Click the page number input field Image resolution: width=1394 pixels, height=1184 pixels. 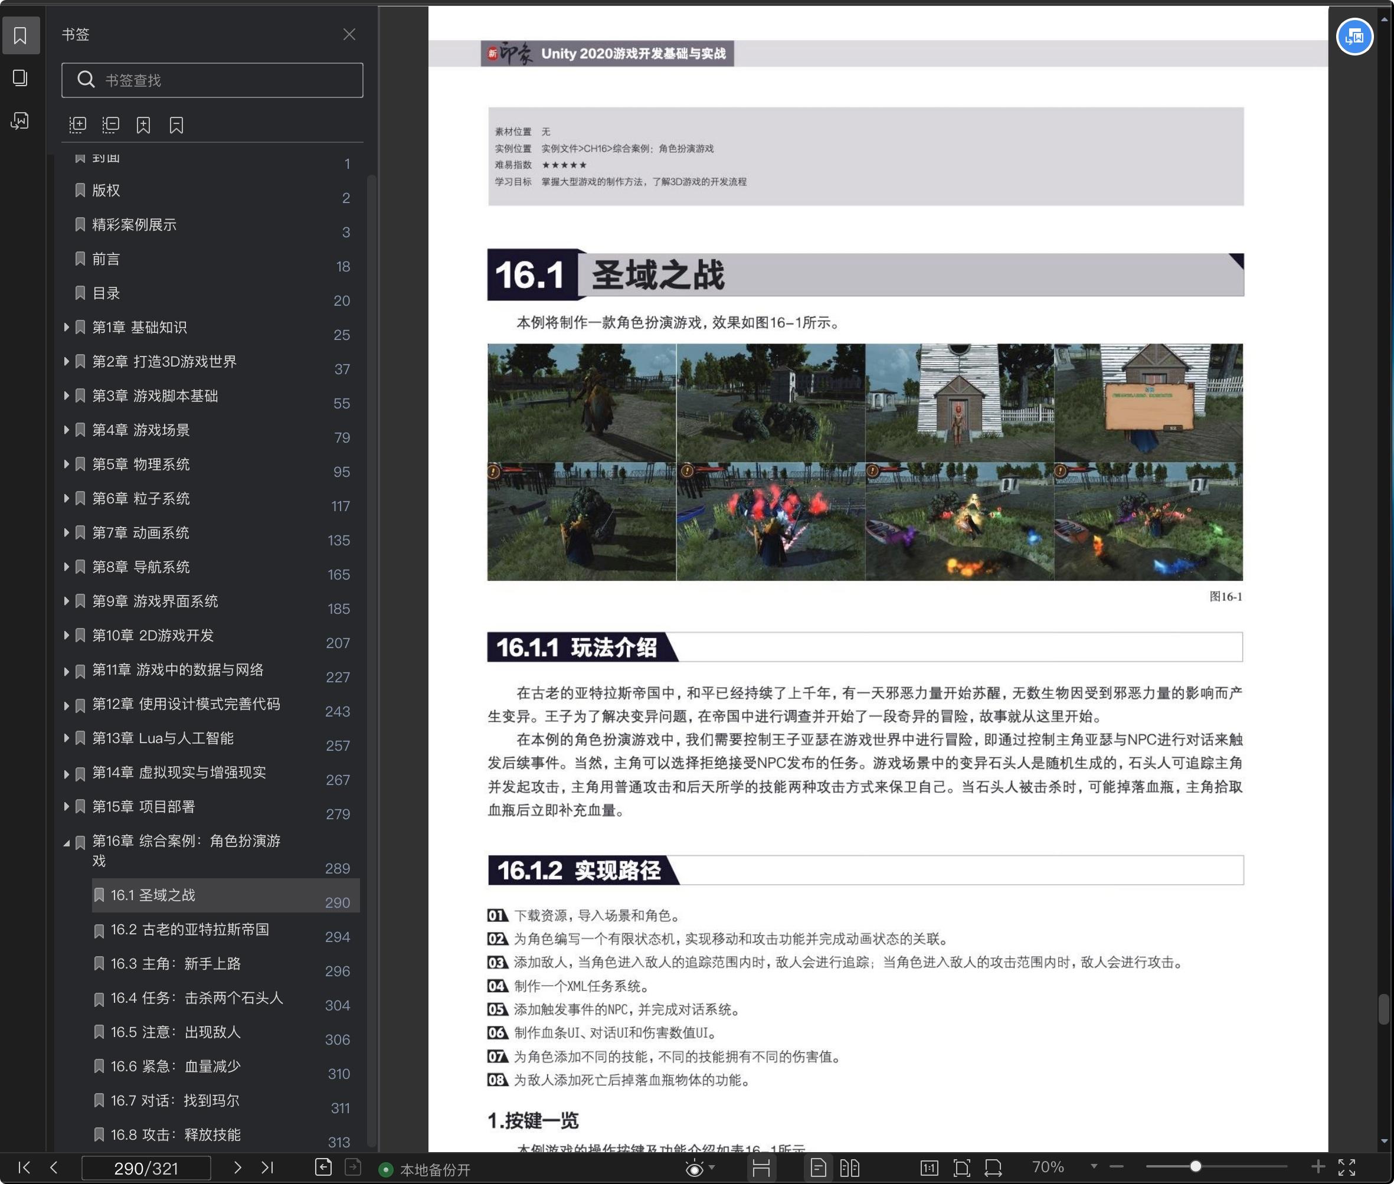[x=146, y=1168]
